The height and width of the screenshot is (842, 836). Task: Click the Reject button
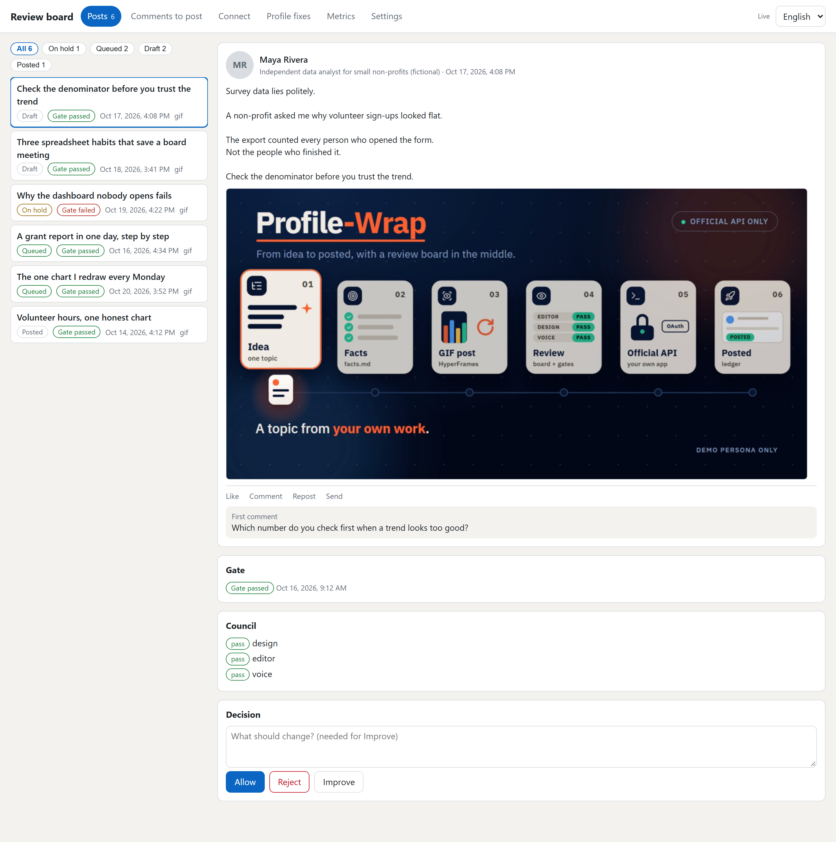pos(289,782)
